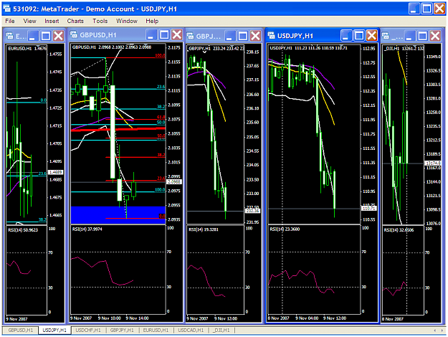Click the 13174.6 current price tag in _DJI chart
The width and height of the screenshot is (448, 337).
pyautogui.click(x=432, y=163)
